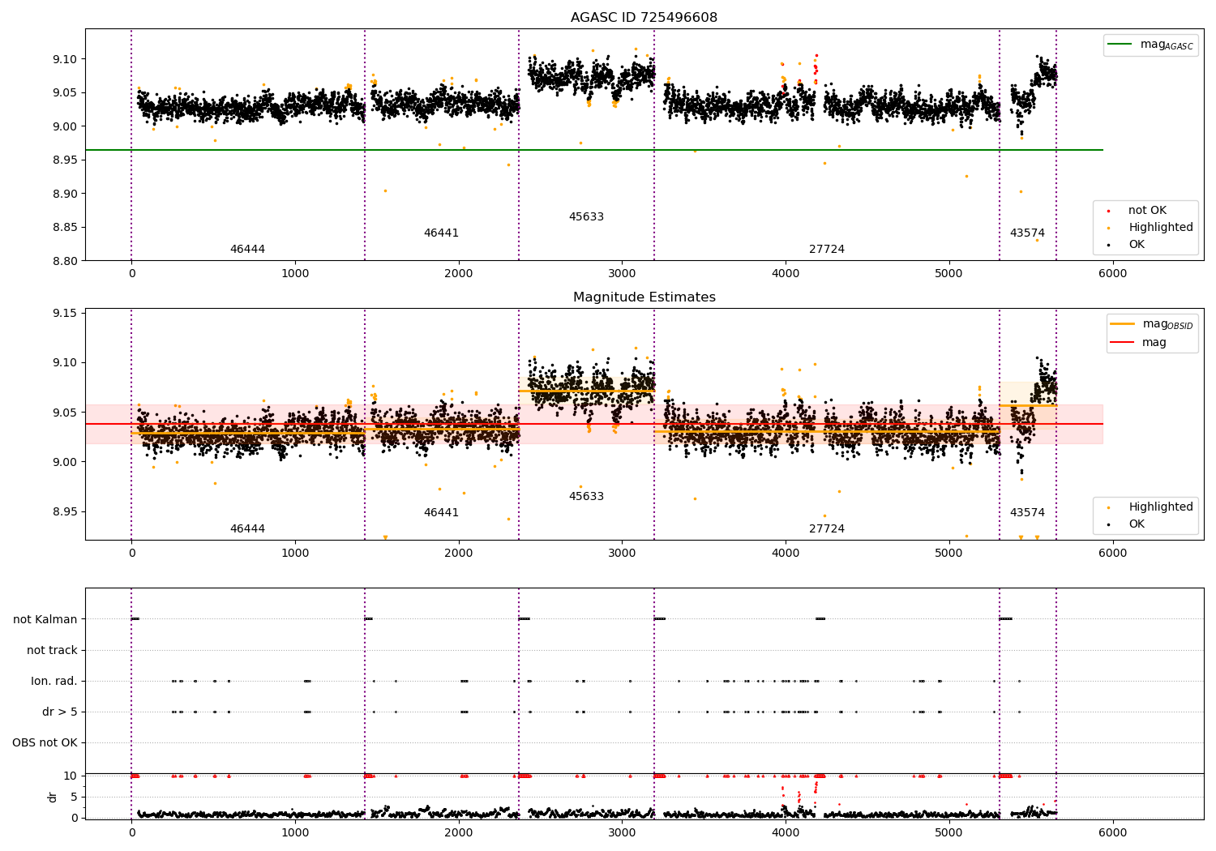Click the orange line sample in middle legend
Image resolution: width=1216 pixels, height=851 pixels.
[x=1123, y=324]
